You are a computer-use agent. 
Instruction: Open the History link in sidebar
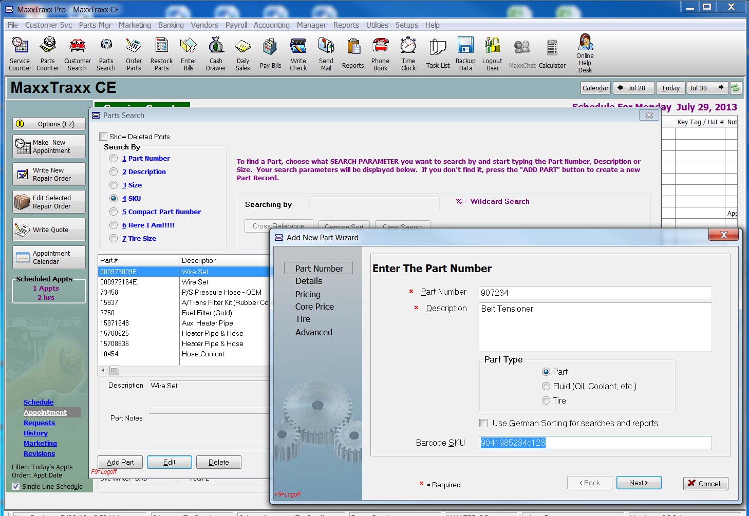tap(35, 433)
